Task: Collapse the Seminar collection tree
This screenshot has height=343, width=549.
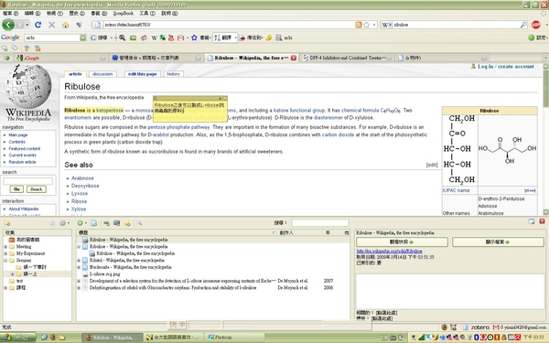Action: 5,261
